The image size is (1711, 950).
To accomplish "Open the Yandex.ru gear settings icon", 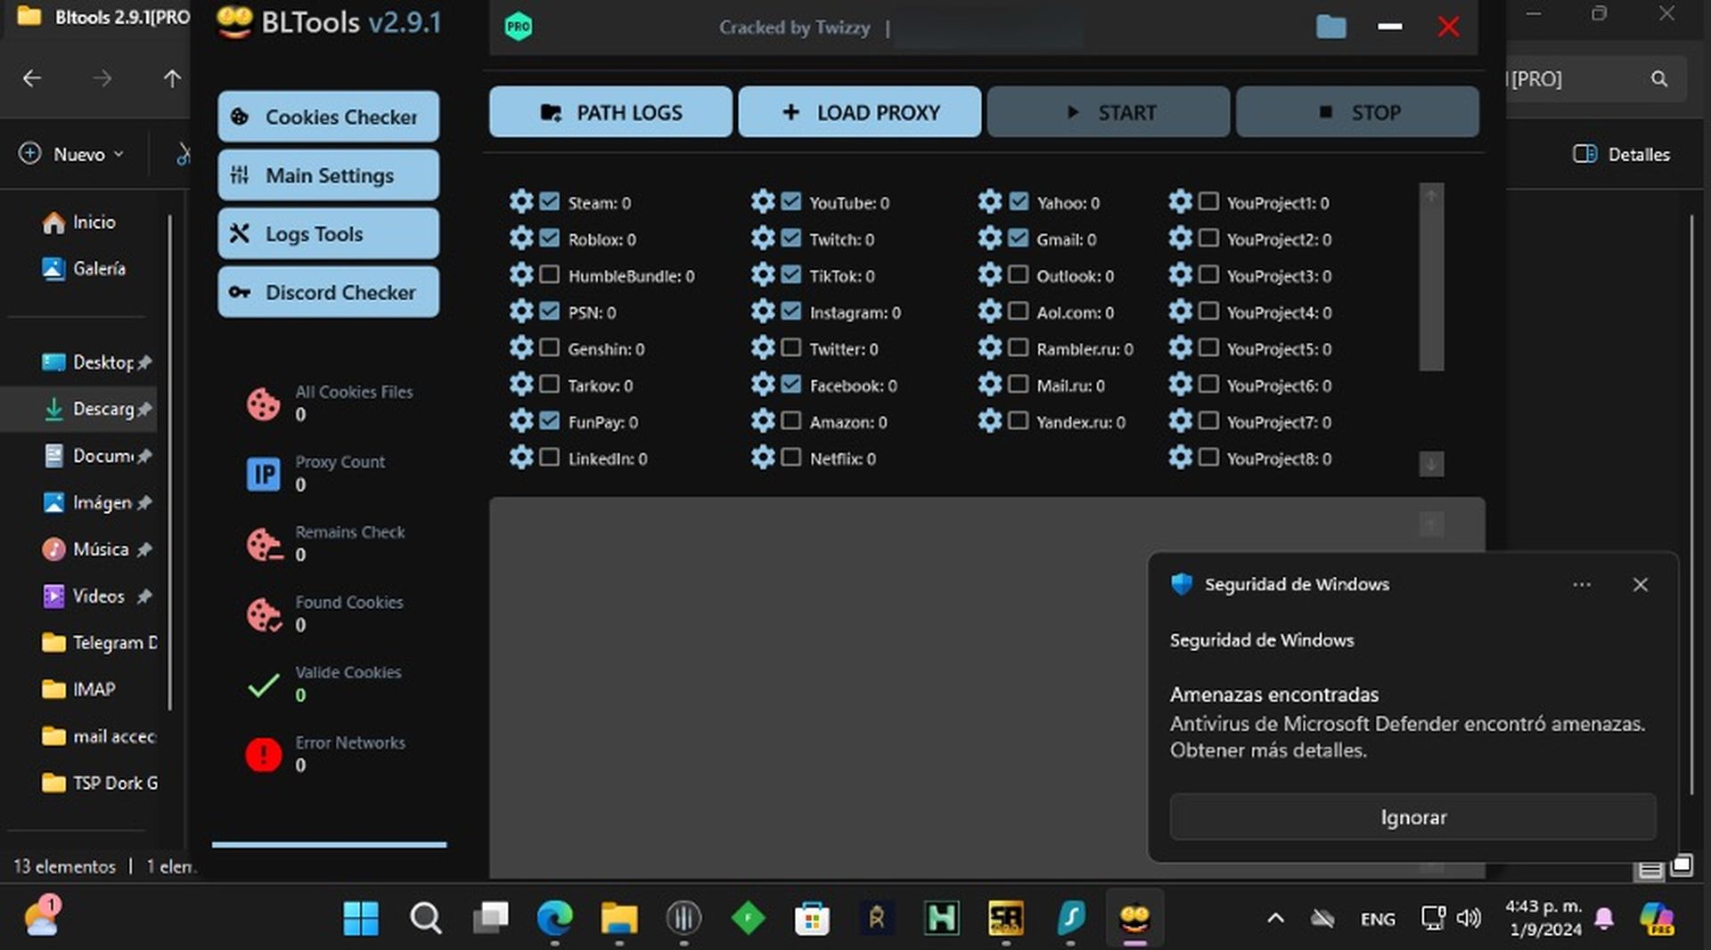I will 990,421.
